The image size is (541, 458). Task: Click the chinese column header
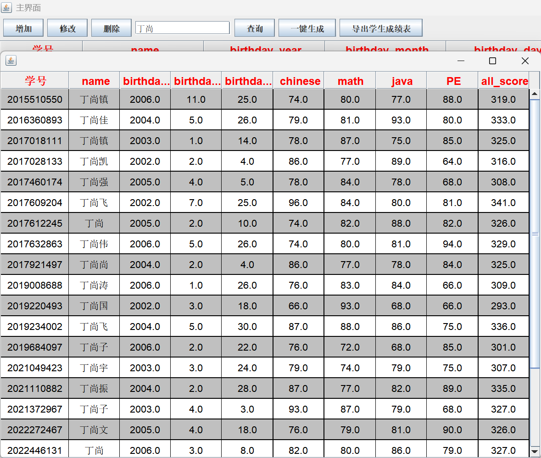(x=300, y=81)
